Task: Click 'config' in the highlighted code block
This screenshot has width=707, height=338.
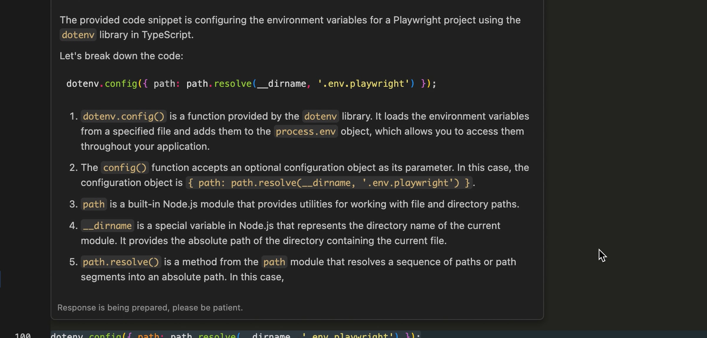Action: (x=121, y=84)
